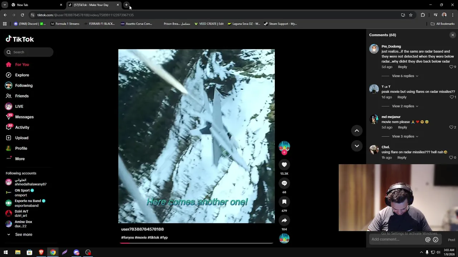
Task: Expand View 2 replies
Action: click(405, 106)
